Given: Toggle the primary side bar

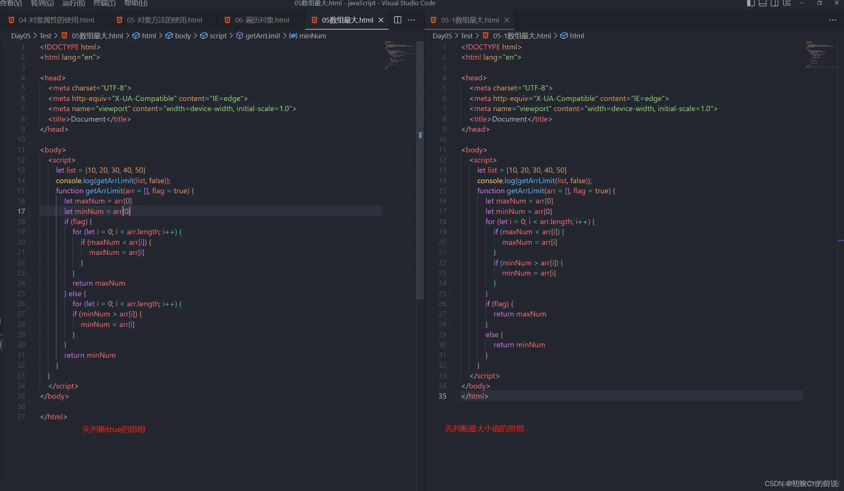Looking at the screenshot, I should 751,3.
